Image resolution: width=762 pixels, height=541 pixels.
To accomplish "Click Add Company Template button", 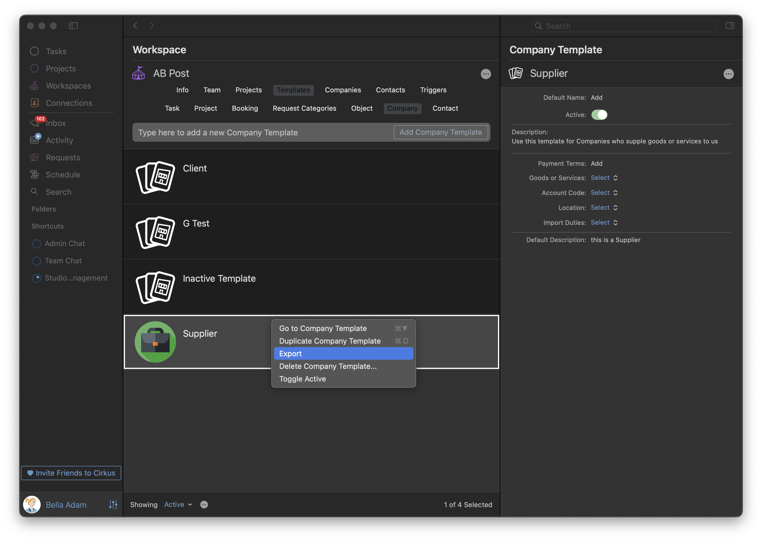I will click(440, 132).
